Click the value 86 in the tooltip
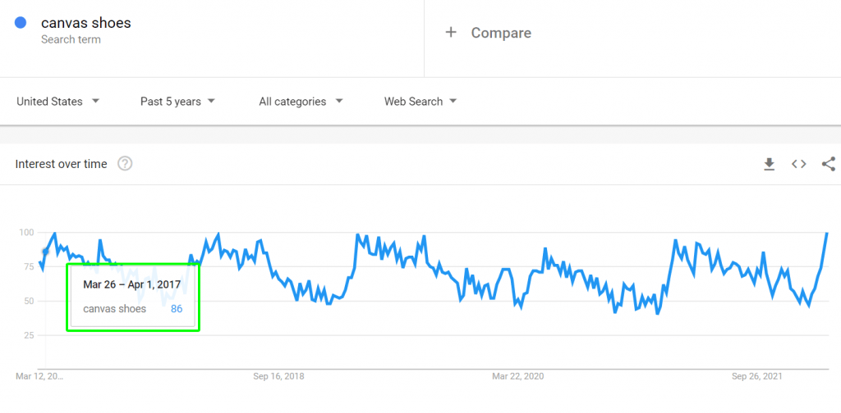Screen dimensions: 841x413 [177, 309]
